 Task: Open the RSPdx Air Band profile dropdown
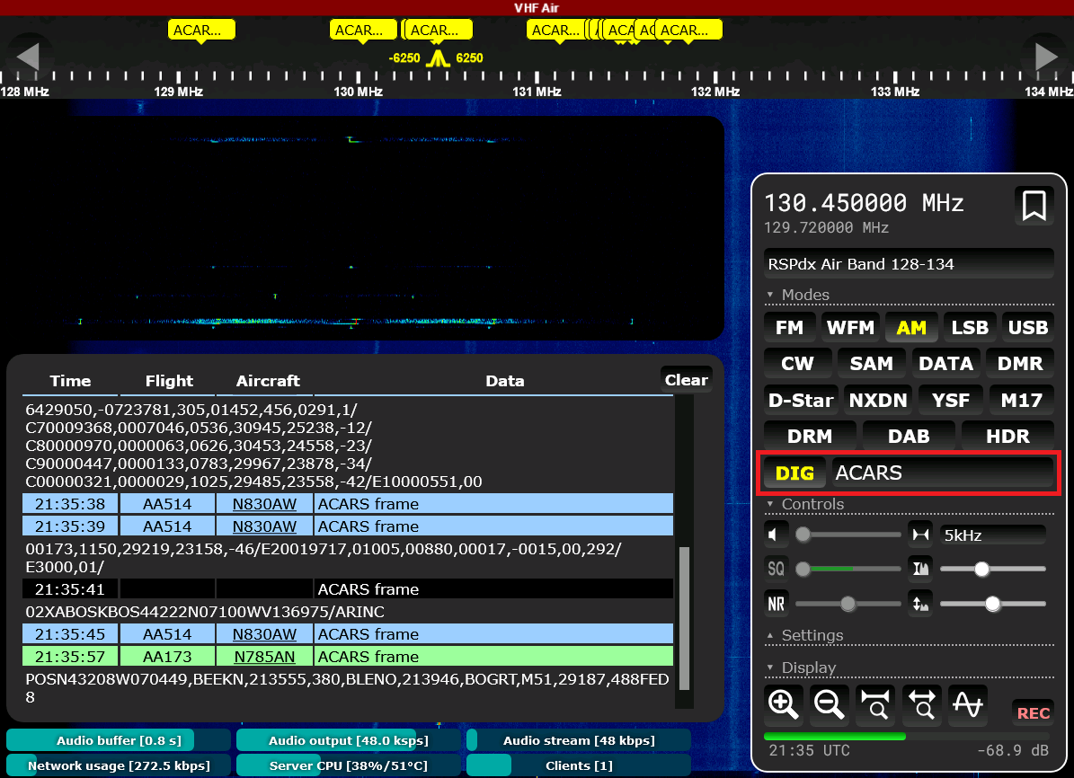point(908,264)
